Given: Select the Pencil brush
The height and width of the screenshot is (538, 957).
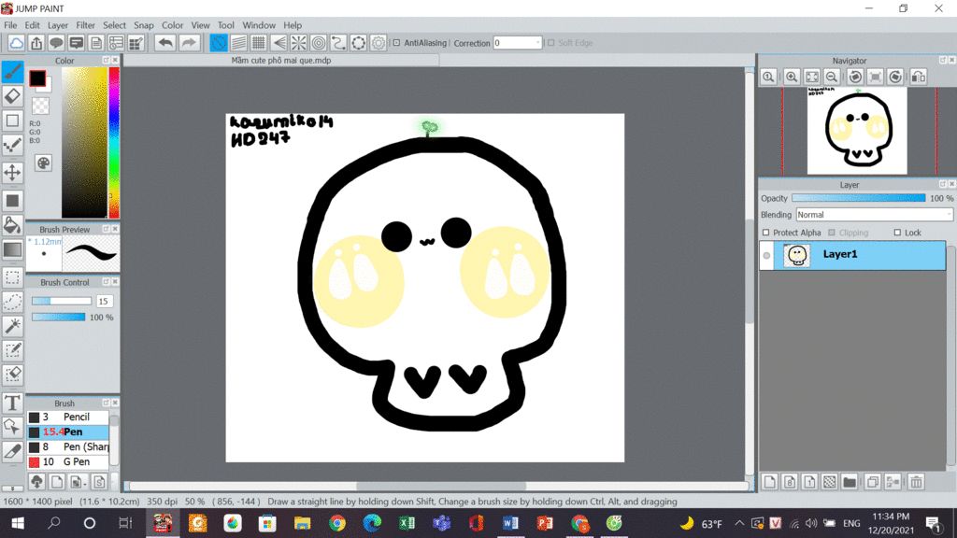Looking at the screenshot, I should click(x=67, y=417).
